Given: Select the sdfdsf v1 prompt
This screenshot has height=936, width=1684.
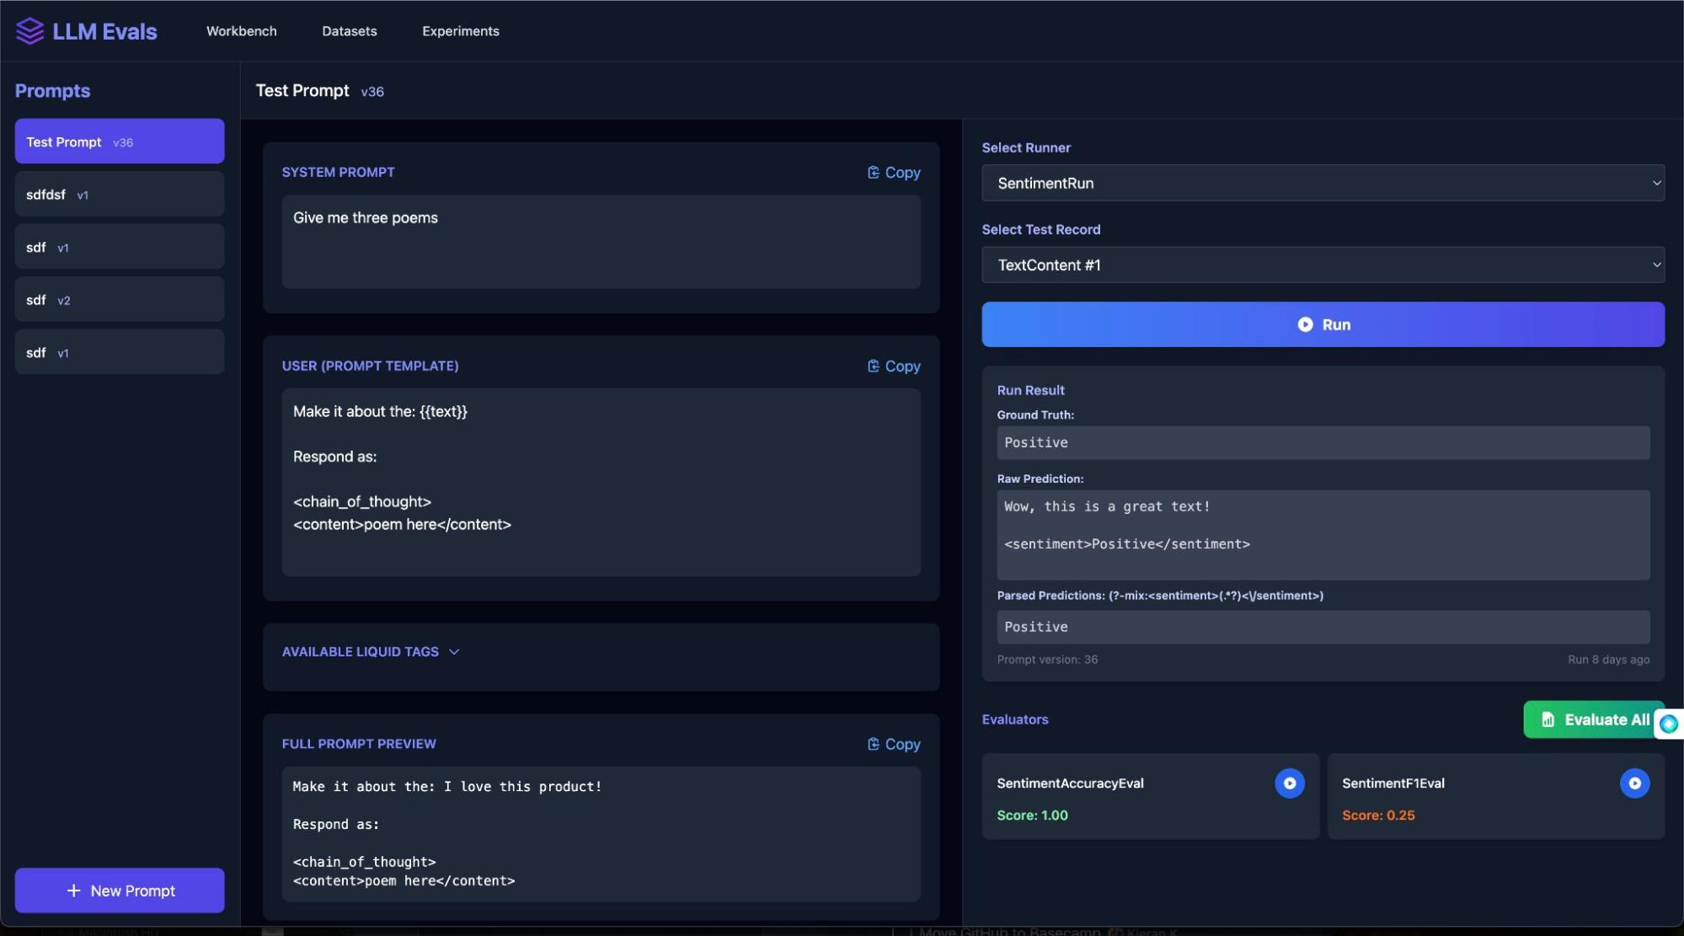Looking at the screenshot, I should pos(120,195).
